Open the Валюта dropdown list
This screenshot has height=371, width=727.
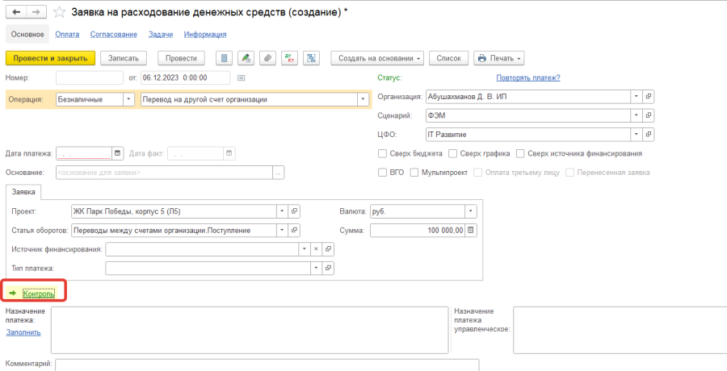point(470,211)
